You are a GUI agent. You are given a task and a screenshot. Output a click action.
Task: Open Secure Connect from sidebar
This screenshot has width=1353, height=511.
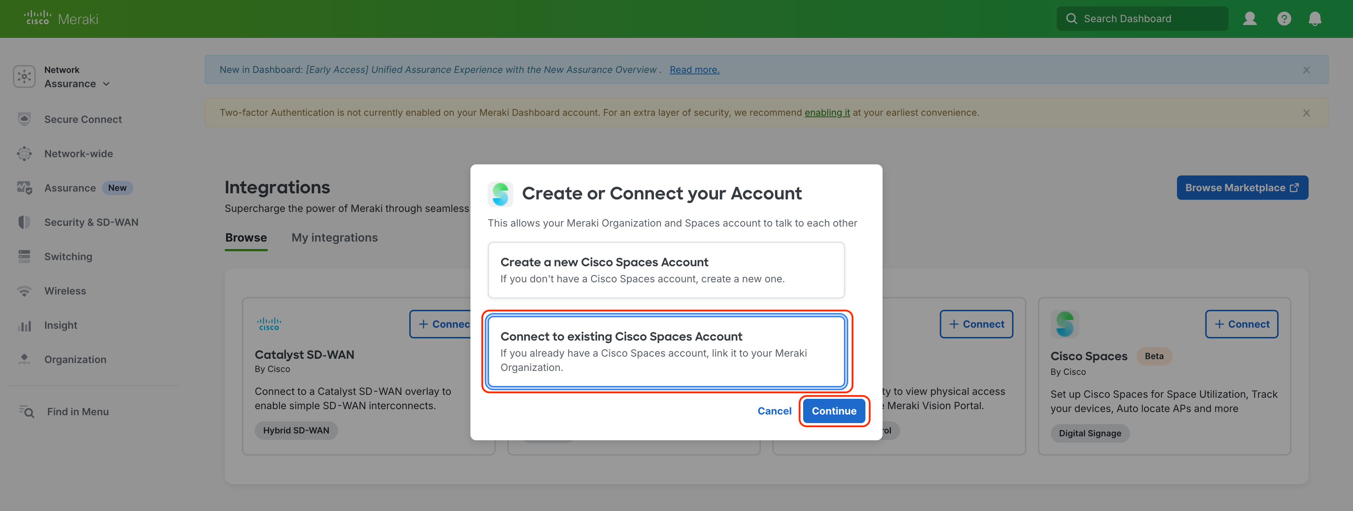point(83,119)
